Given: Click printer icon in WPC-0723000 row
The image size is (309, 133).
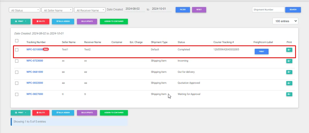Looking at the screenshot, I should click(x=289, y=61).
